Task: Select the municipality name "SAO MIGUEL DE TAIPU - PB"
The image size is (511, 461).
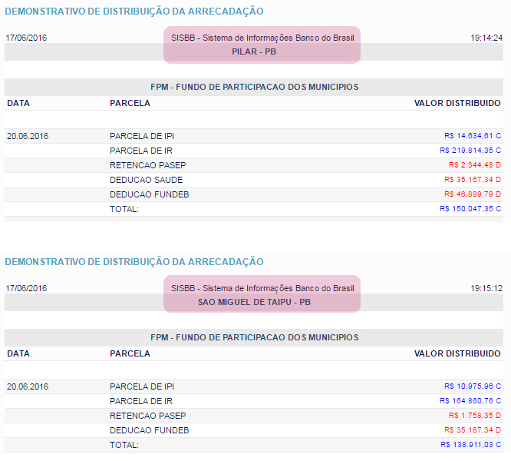Action: pyautogui.click(x=254, y=302)
